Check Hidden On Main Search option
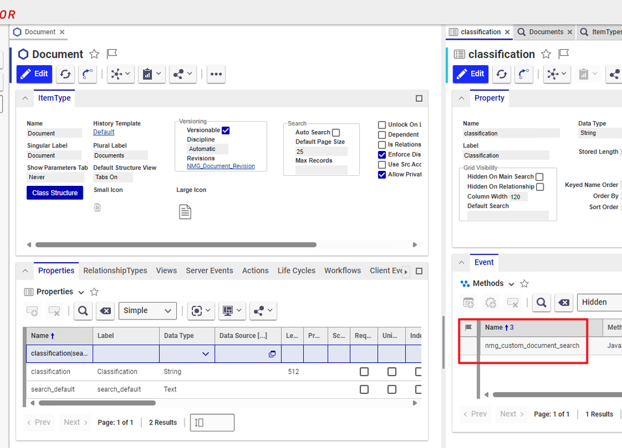The image size is (622, 448). click(540, 177)
